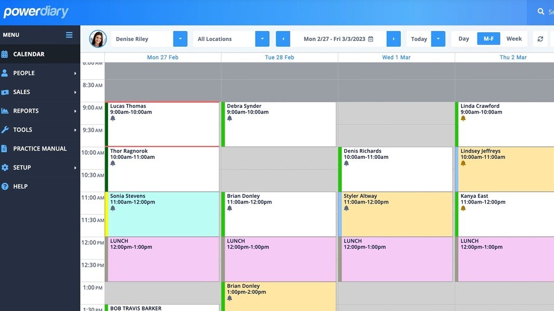Click the refresh icon in the calendar toolbar
This screenshot has height=311, width=554.
(540, 38)
